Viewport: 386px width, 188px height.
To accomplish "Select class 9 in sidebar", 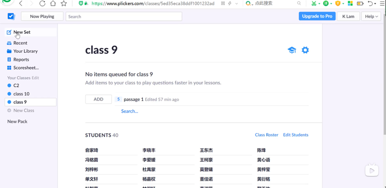I will click(30, 102).
